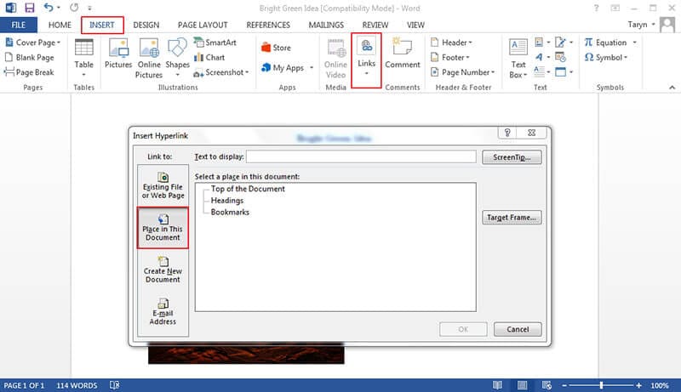Screen dimensions: 681x392
Task: Click the Date & Time icon
Action: pos(561,57)
